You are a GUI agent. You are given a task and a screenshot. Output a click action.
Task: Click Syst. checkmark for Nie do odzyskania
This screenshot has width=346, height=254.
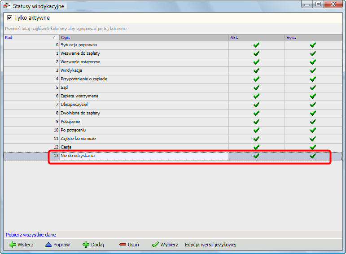[313, 156]
